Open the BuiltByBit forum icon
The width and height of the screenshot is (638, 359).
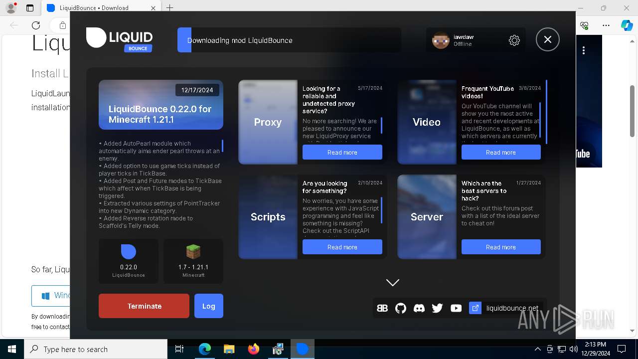382,308
